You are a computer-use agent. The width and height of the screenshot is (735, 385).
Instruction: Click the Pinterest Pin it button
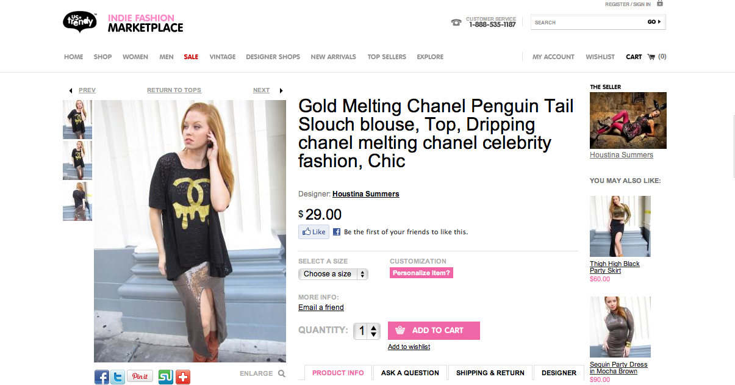tap(140, 376)
